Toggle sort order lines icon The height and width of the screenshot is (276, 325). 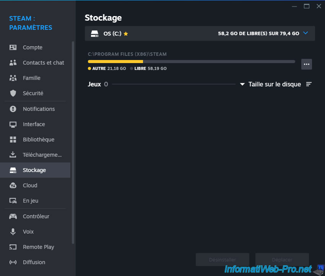click(309, 84)
